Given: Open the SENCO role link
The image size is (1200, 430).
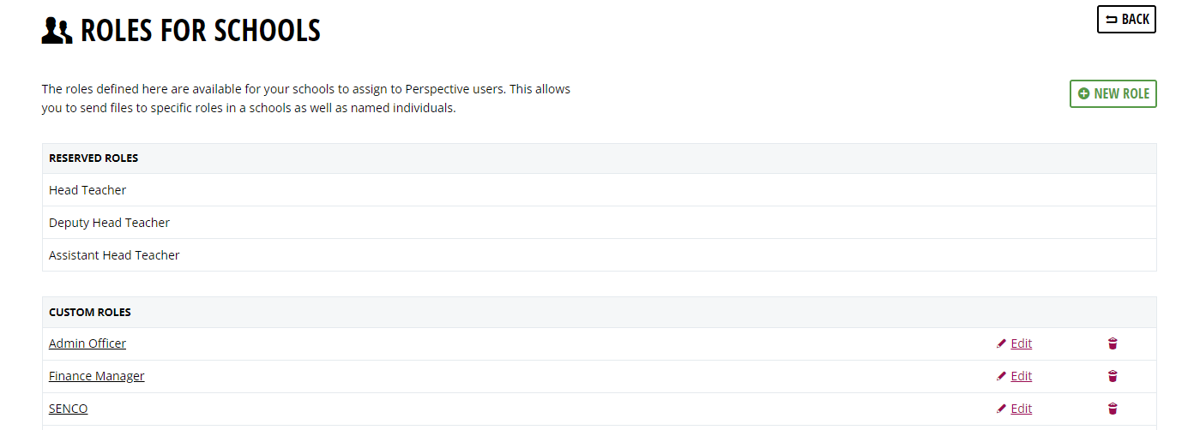Looking at the screenshot, I should (69, 409).
